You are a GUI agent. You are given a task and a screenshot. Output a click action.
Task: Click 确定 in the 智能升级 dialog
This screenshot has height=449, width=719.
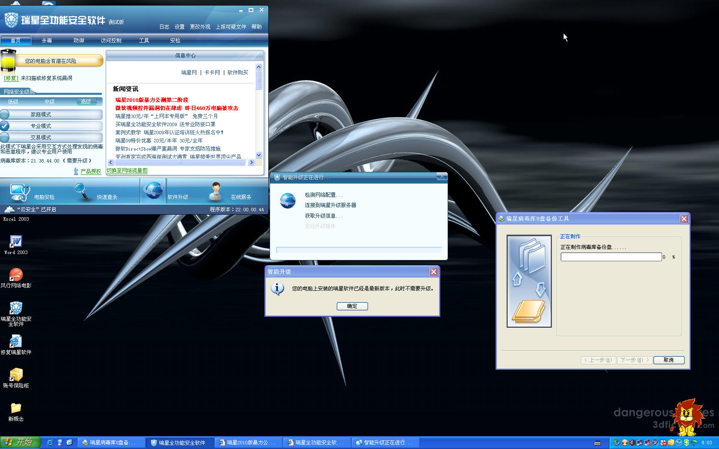352,306
